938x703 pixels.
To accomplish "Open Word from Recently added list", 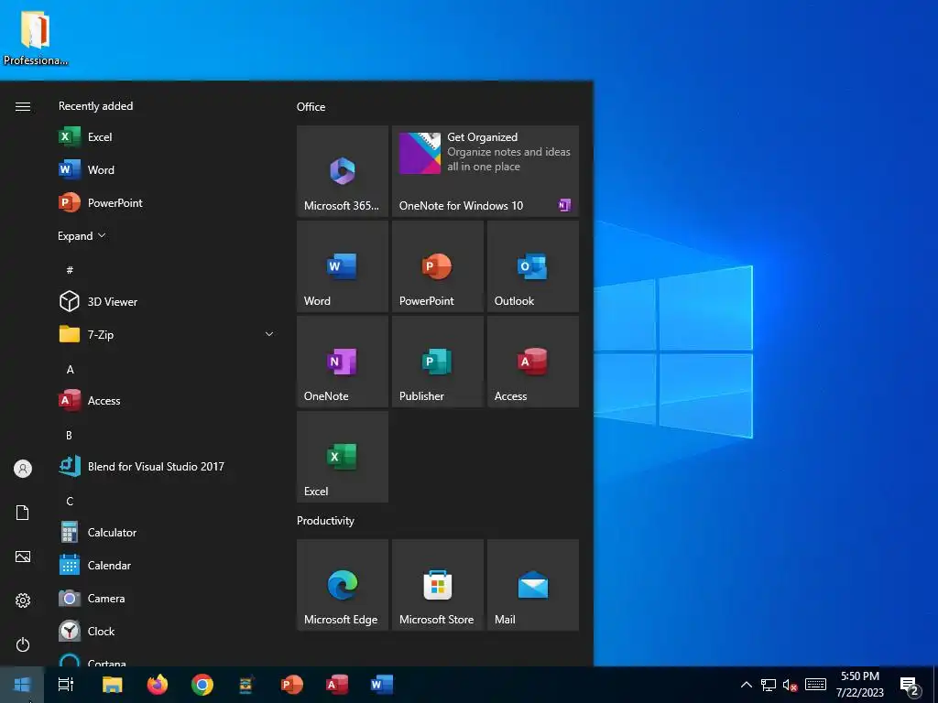I will pos(167,169).
